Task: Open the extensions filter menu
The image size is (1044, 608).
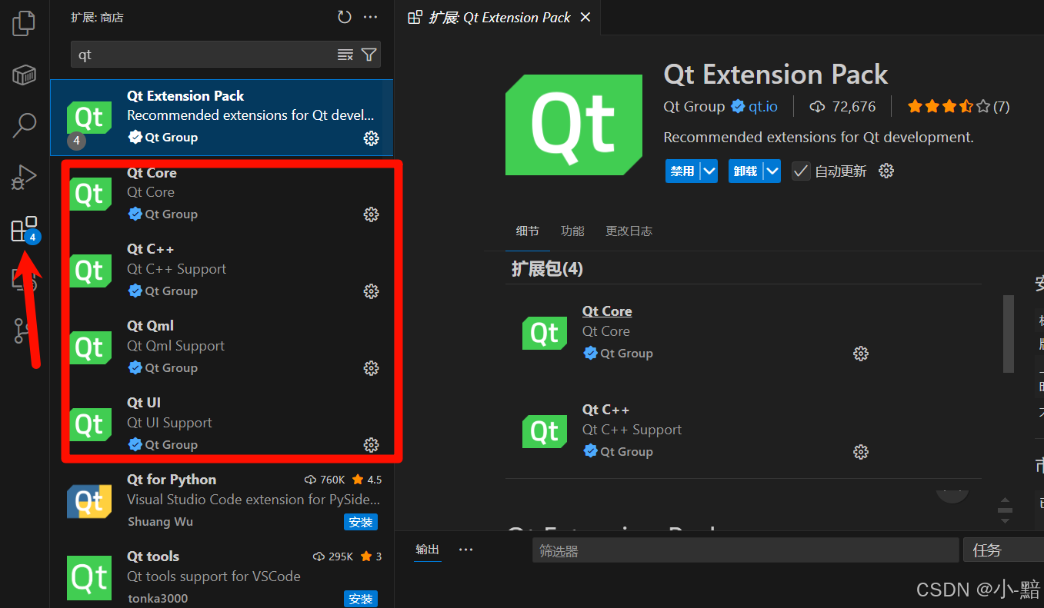Action: click(x=369, y=55)
